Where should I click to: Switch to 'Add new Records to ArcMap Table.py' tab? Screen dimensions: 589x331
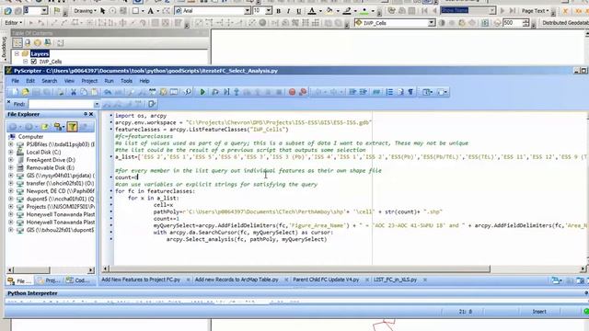(x=237, y=280)
